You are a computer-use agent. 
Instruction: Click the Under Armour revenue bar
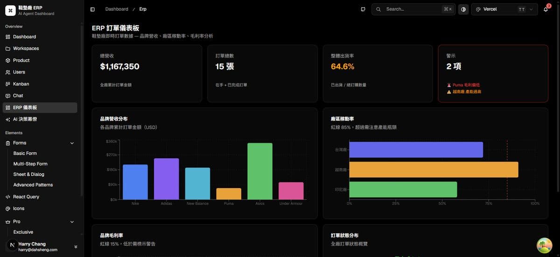point(291,191)
